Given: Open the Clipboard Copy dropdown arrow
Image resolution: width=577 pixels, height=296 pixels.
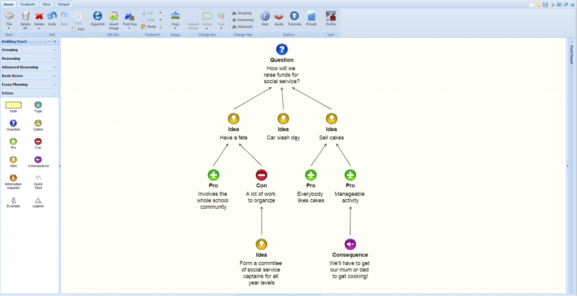Looking at the screenshot, I should tap(160, 20).
